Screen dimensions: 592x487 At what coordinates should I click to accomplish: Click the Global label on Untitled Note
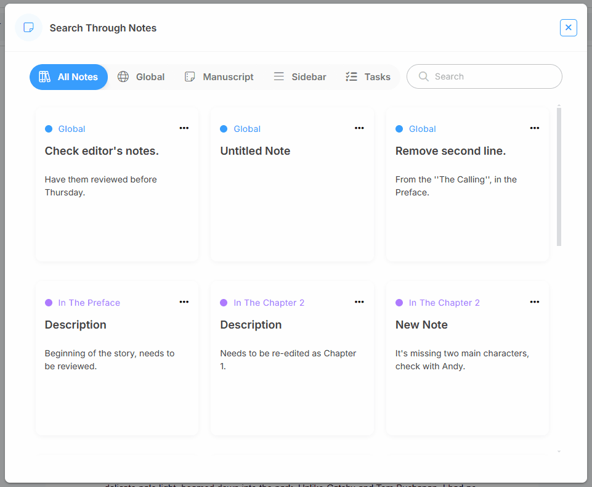247,129
